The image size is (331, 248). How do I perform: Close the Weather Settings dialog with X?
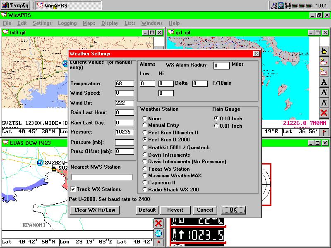pyautogui.click(x=256, y=54)
